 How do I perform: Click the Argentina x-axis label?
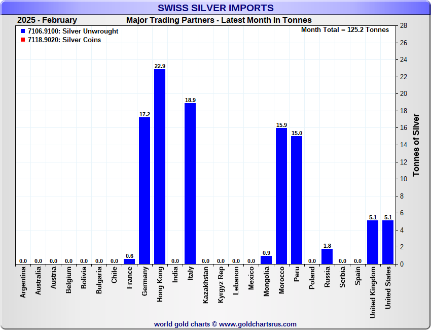[23, 288]
